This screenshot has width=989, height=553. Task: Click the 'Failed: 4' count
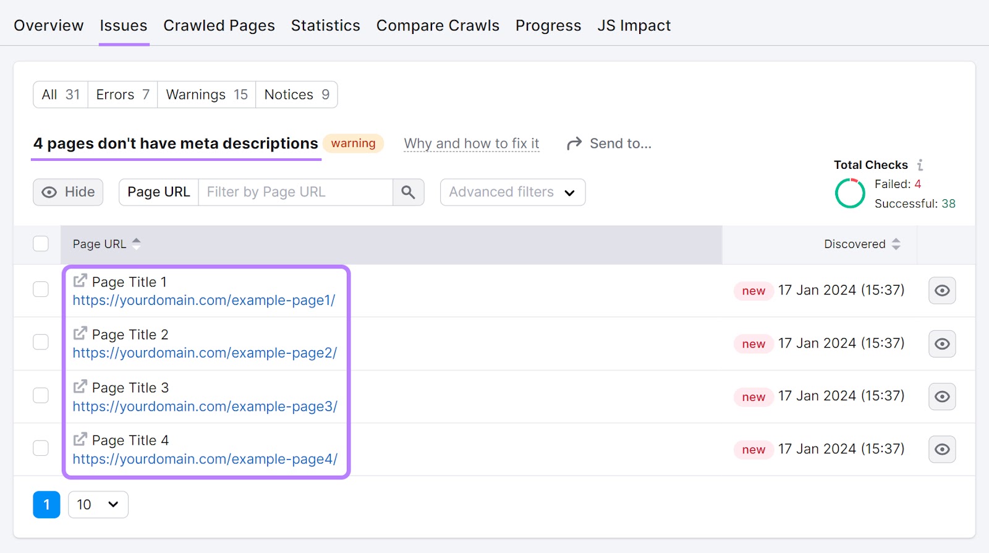point(898,184)
